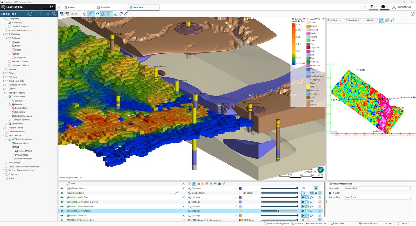Click the lock icon in the Slicer row
Screen dimensions: 416x226
click(219, 184)
